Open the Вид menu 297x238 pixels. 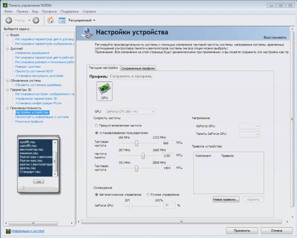pyautogui.click(x=35, y=11)
